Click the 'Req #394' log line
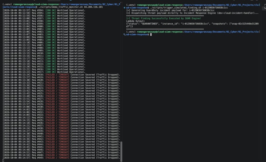This screenshot has height=162, width=266. 44,10
